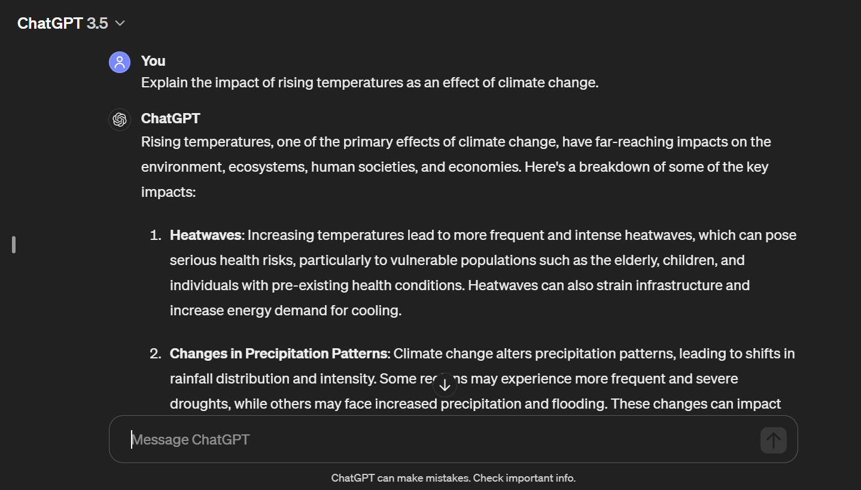
Task: Click the "You" sender name
Action: [x=153, y=61]
